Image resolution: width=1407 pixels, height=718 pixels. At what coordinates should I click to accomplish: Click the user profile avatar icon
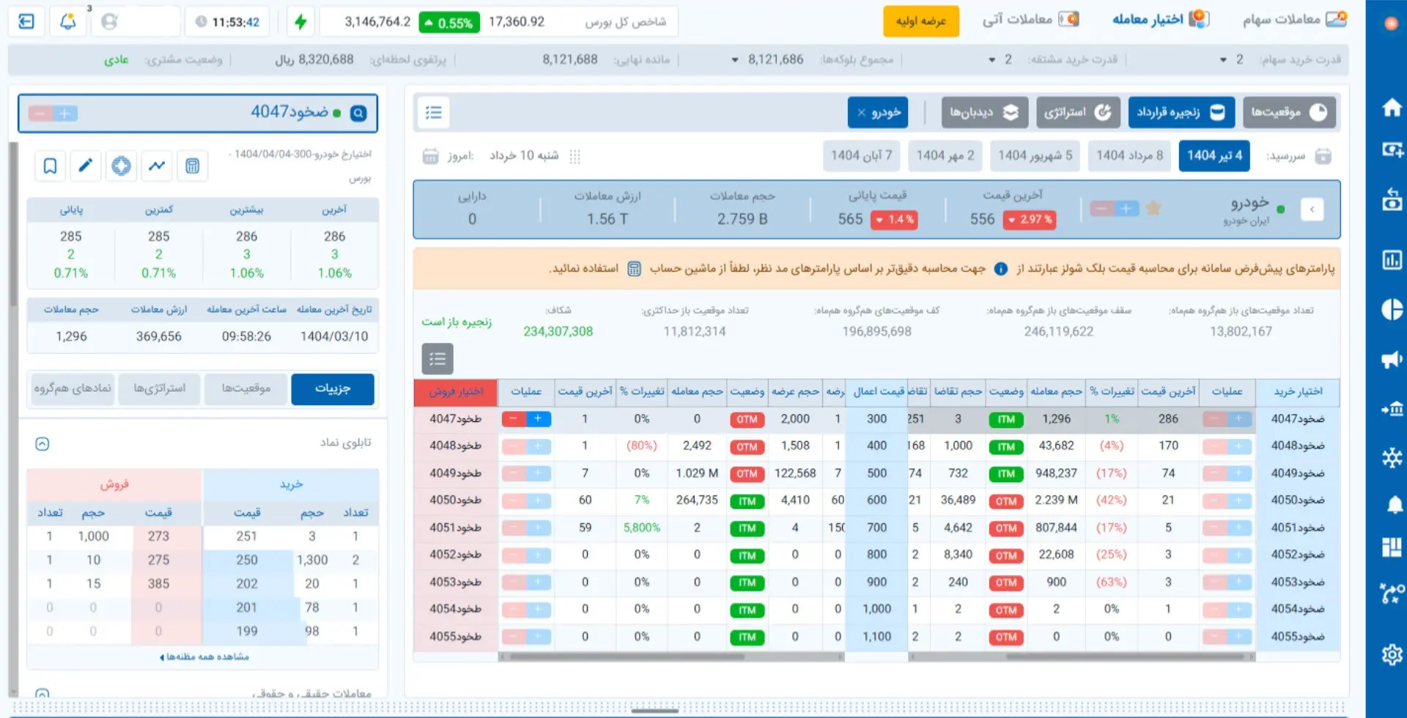tap(109, 21)
